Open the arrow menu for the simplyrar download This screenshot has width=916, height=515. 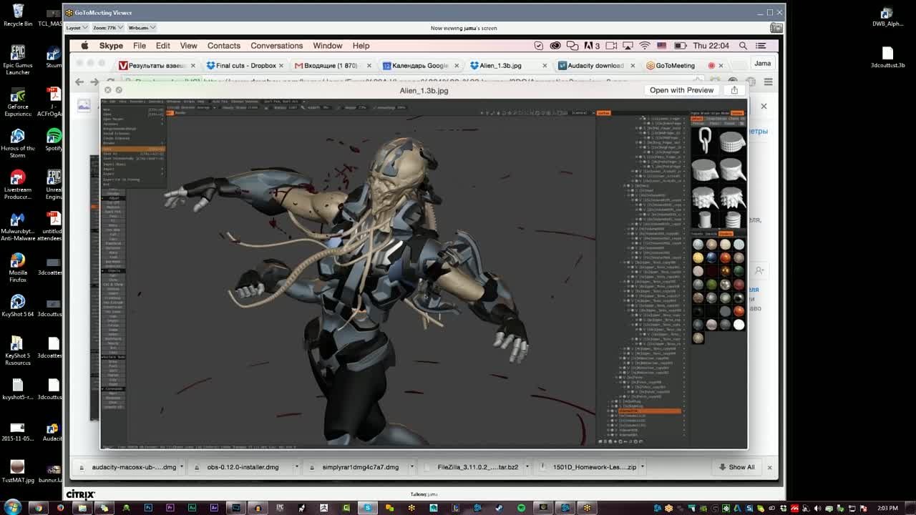pos(411,467)
